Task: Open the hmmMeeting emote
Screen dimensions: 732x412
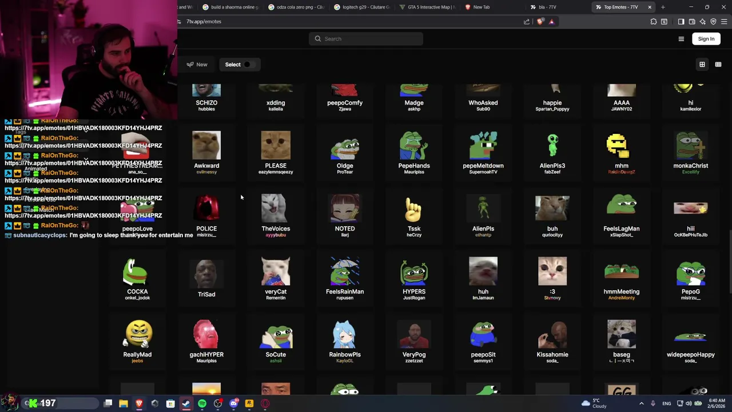Action: [622, 278]
